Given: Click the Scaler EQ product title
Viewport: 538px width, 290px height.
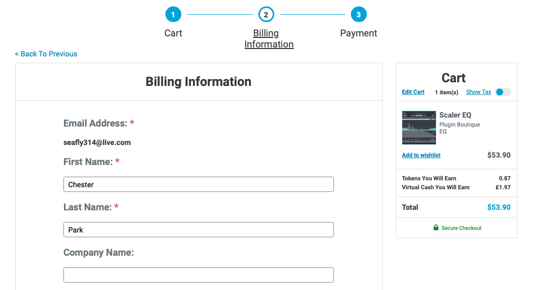Looking at the screenshot, I should (x=456, y=115).
